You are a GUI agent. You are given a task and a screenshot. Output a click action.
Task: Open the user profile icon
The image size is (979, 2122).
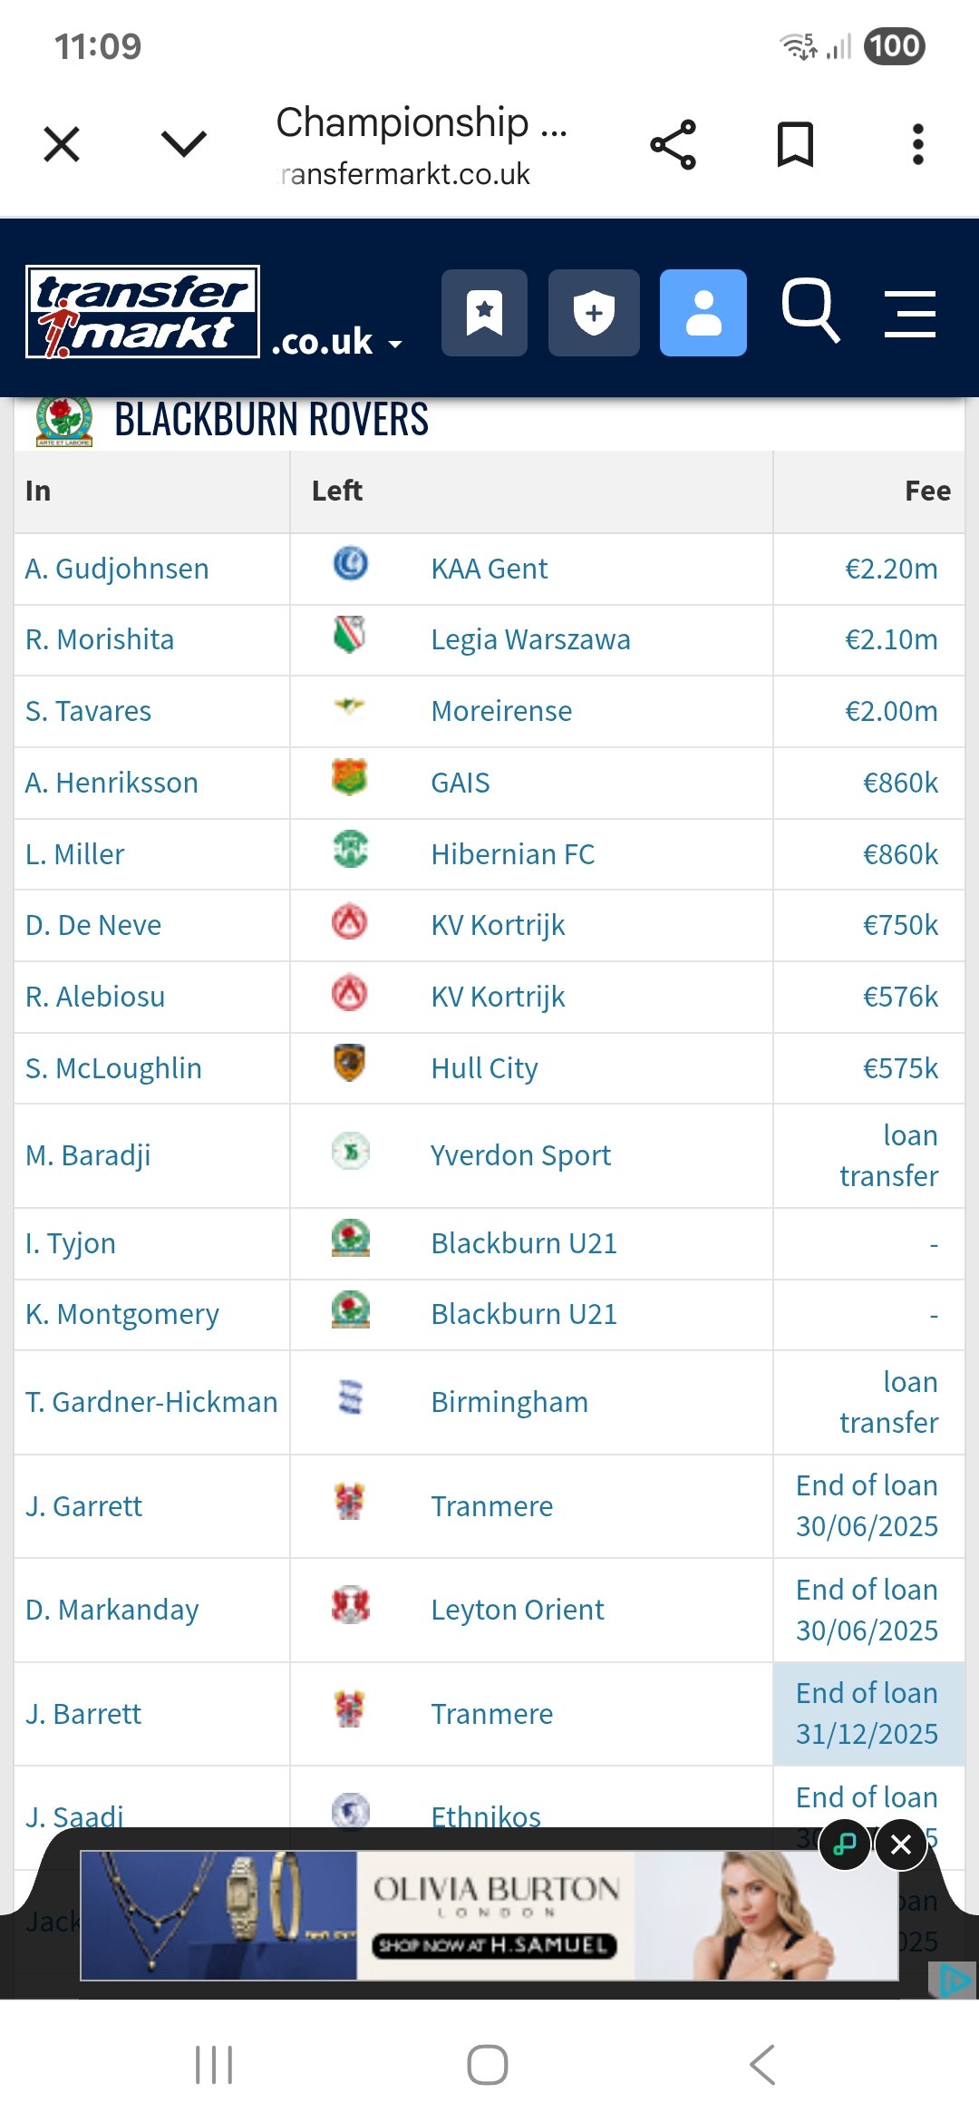coord(703,313)
